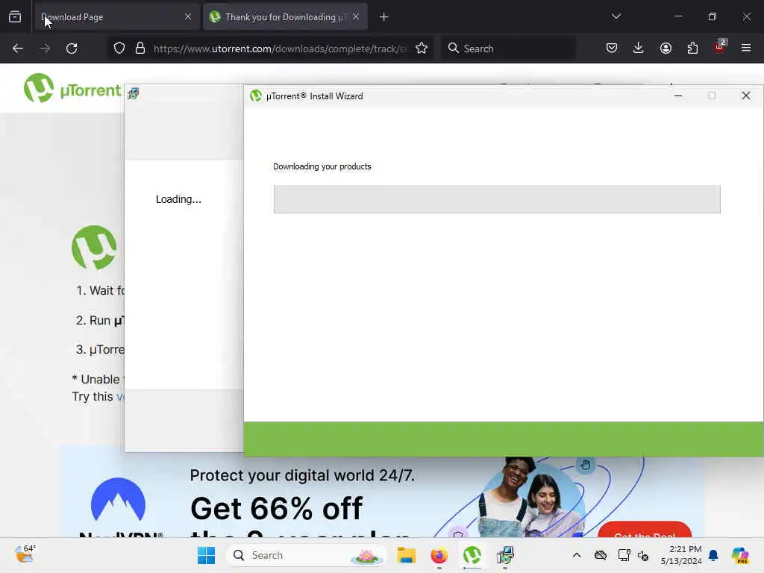Open the tracking protection shield icon

(119, 48)
